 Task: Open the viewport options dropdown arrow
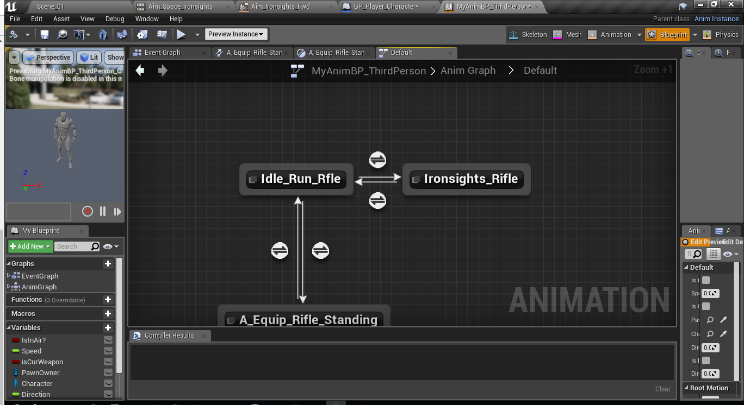(14, 58)
